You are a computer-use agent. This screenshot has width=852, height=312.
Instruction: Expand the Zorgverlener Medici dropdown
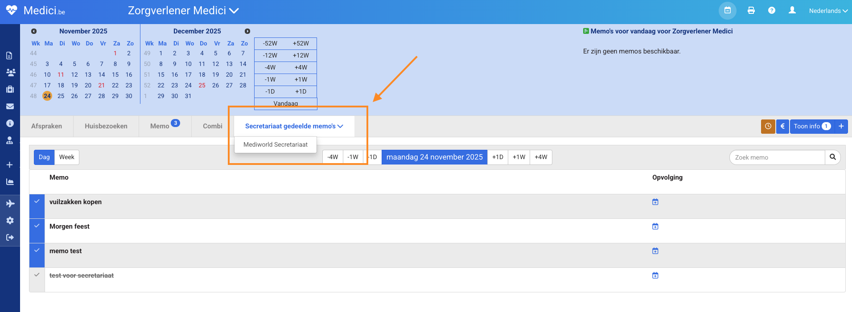click(183, 11)
